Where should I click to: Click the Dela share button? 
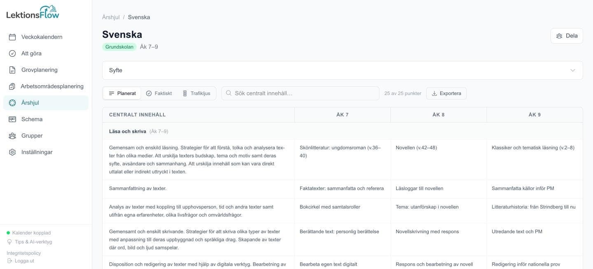[x=567, y=36]
